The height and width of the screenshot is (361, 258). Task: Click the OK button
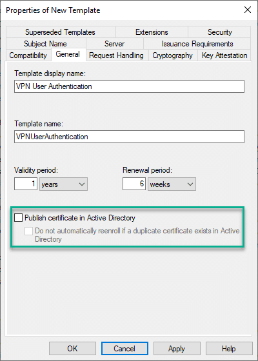click(72, 348)
